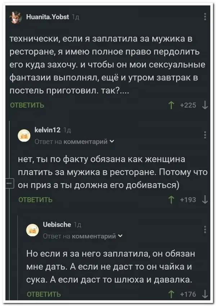Downvote the Huanita.Yobst comment
The width and height of the screenshot is (216, 306).
pos(204,105)
